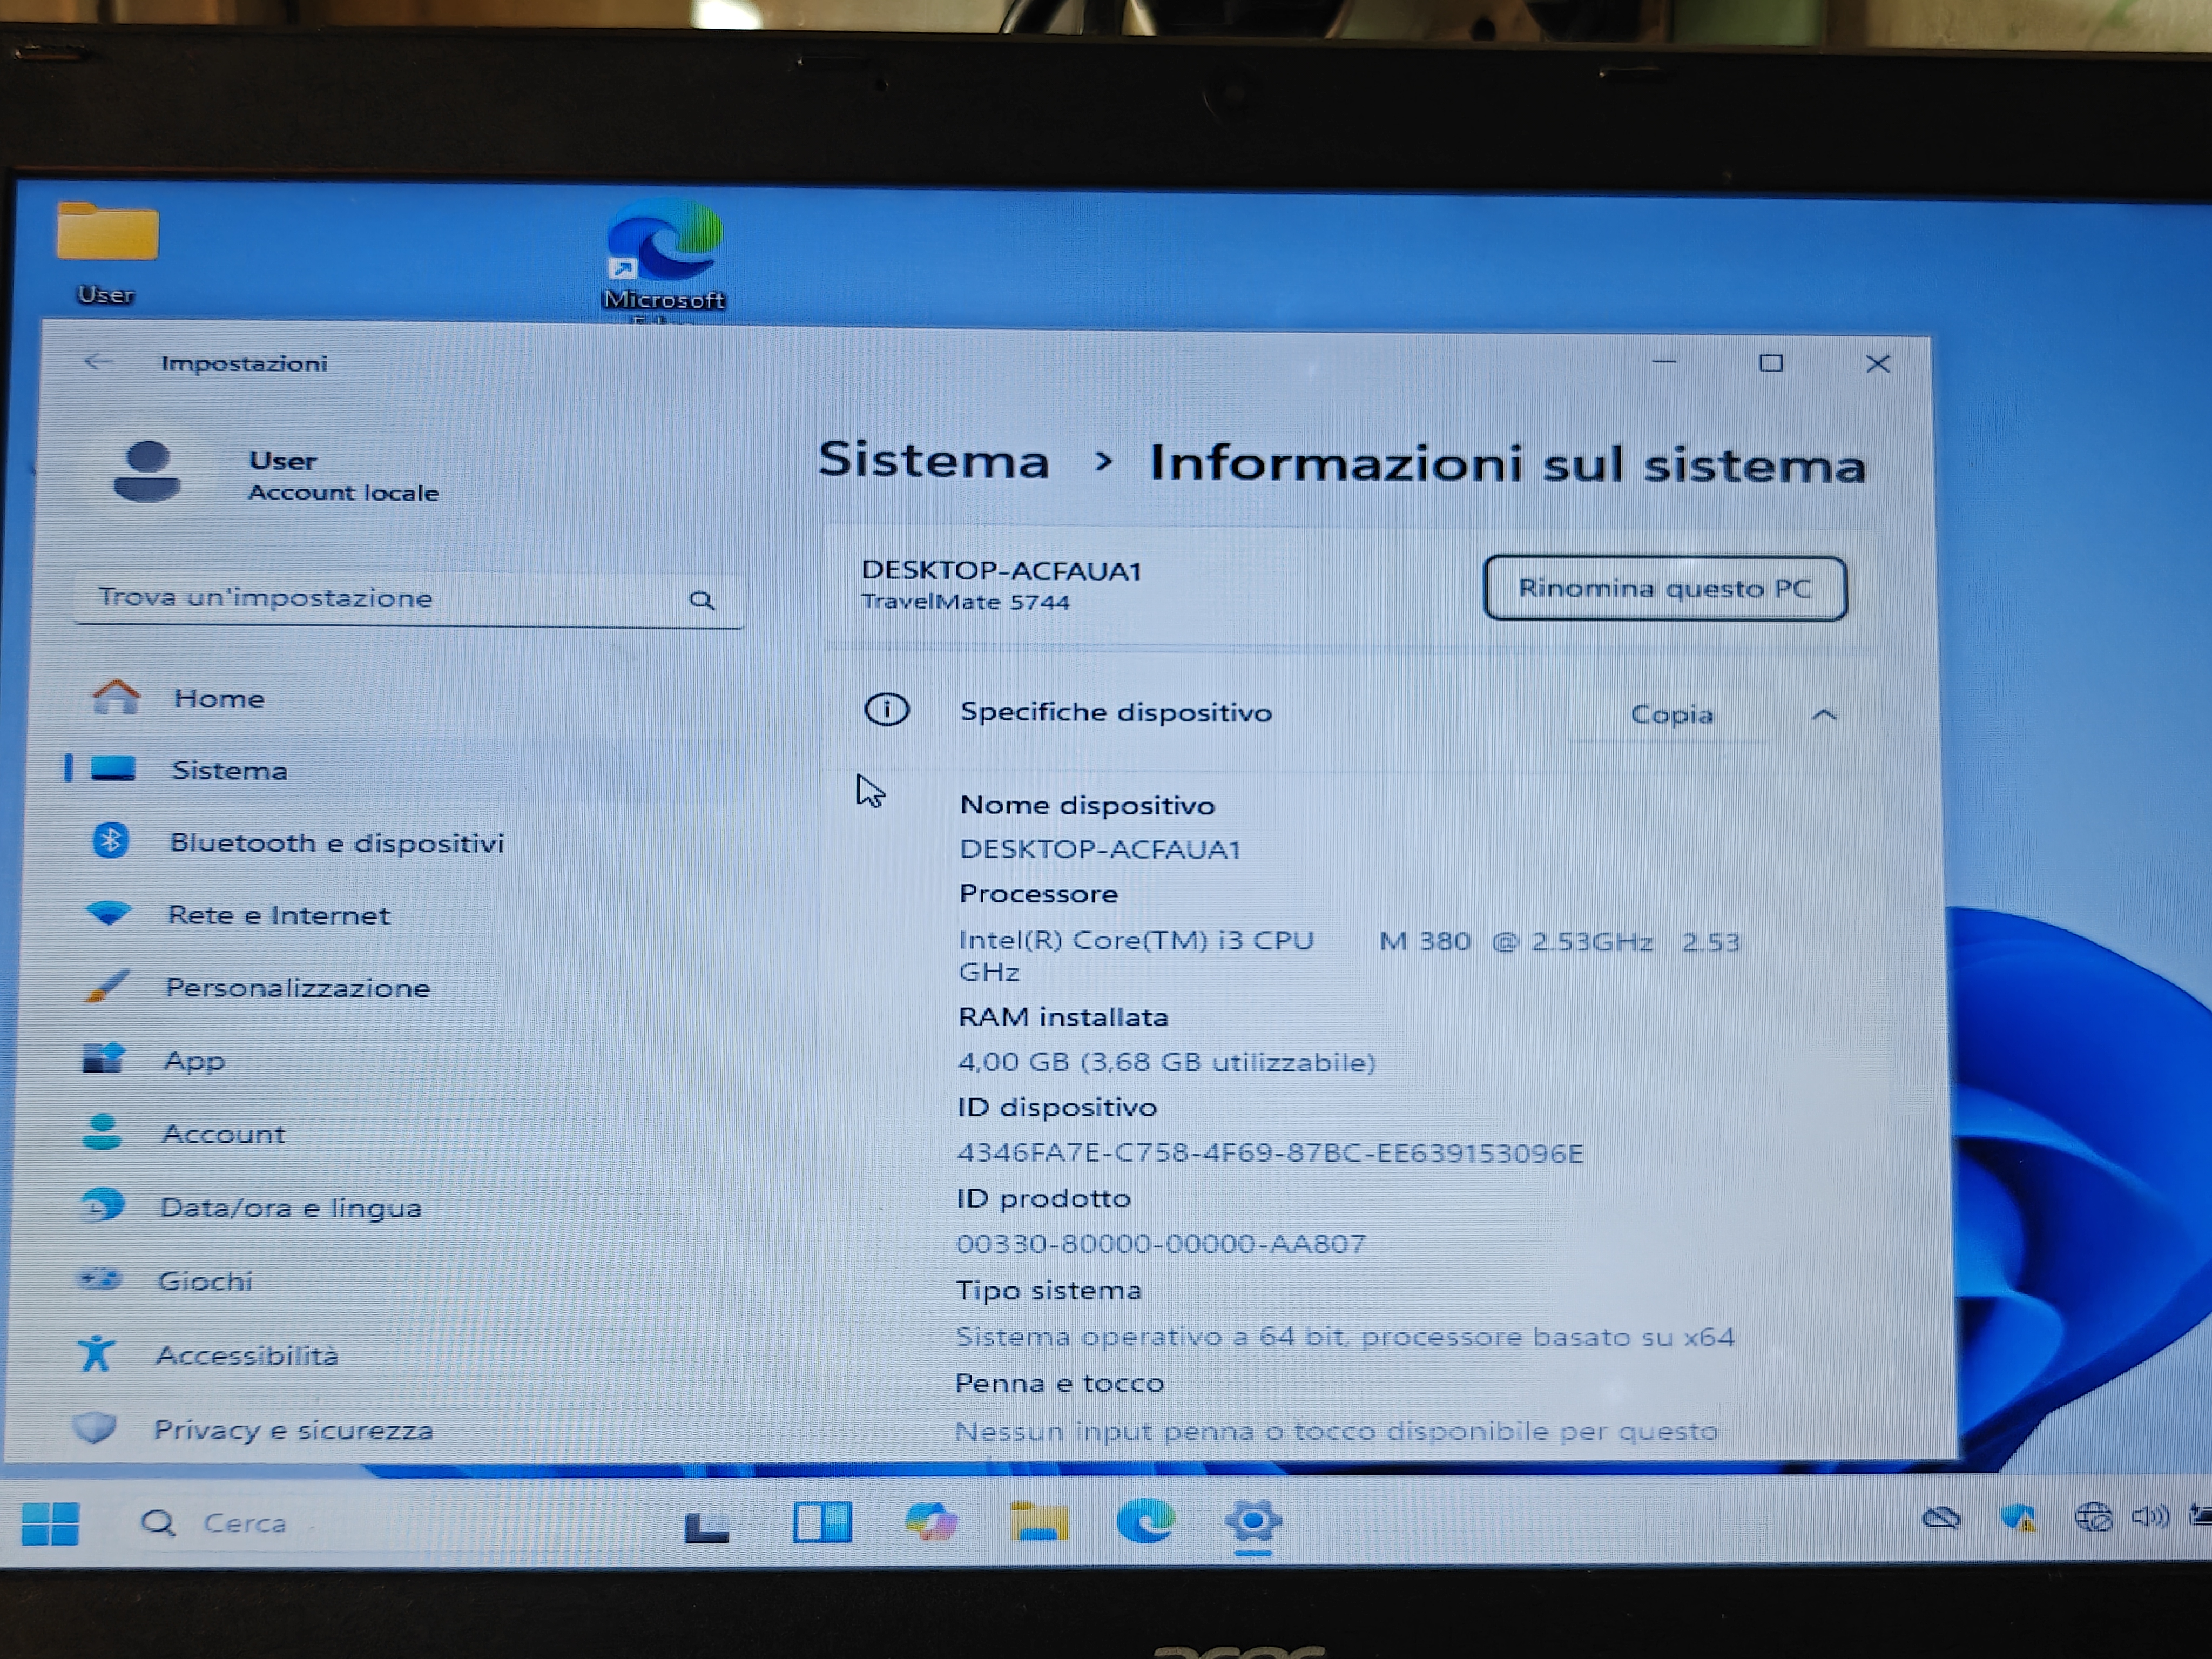
Task: Click the Intel Core i3 processor text
Action: click(x=1349, y=955)
